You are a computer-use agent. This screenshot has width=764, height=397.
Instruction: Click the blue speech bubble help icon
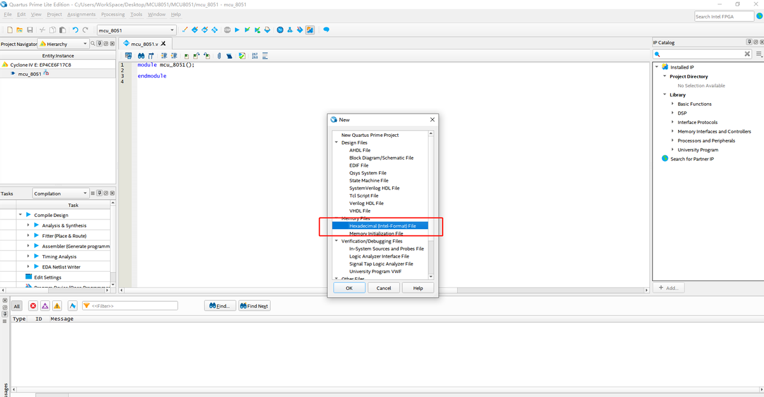point(326,30)
